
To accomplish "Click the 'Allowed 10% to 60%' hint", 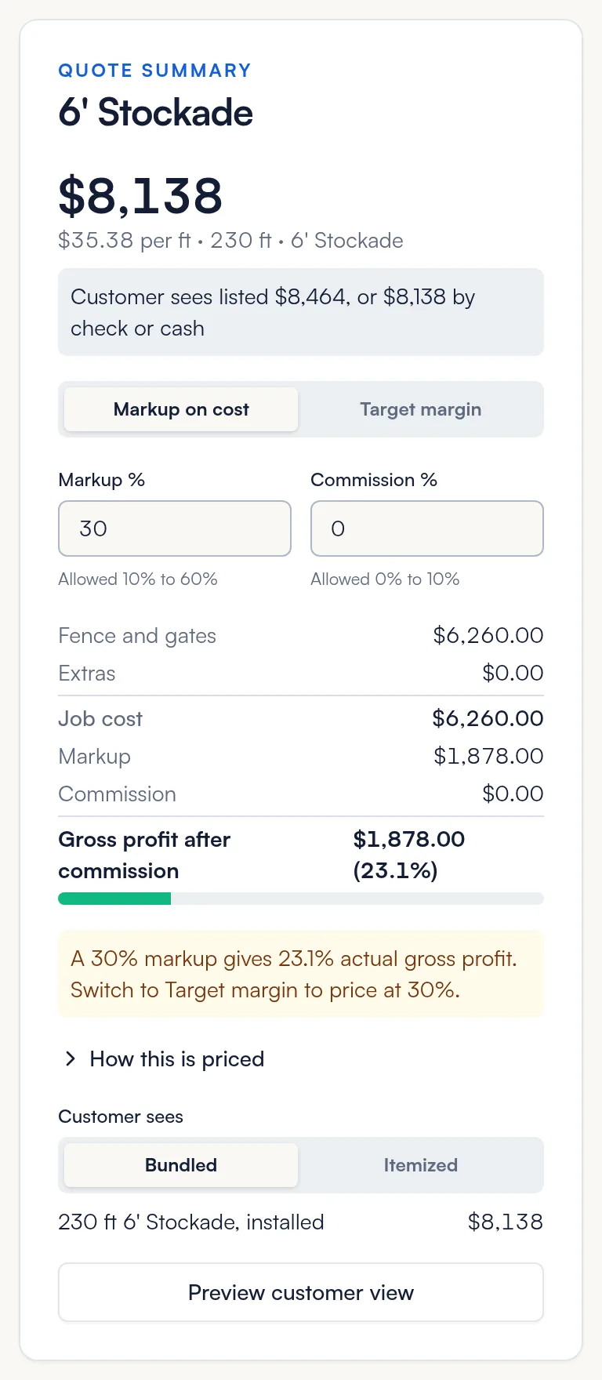I will [x=138, y=579].
